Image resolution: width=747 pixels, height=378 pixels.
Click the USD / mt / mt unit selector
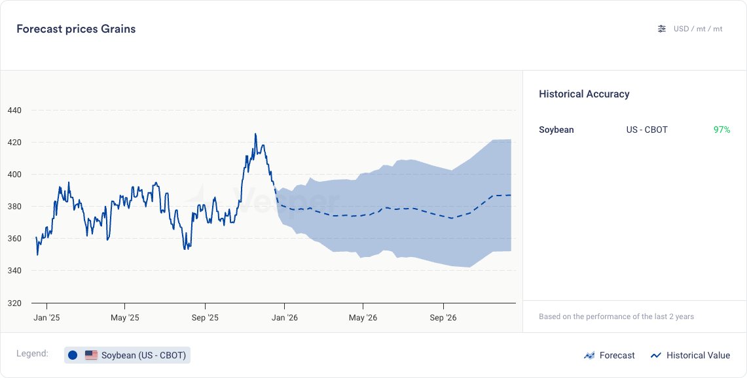coord(698,29)
